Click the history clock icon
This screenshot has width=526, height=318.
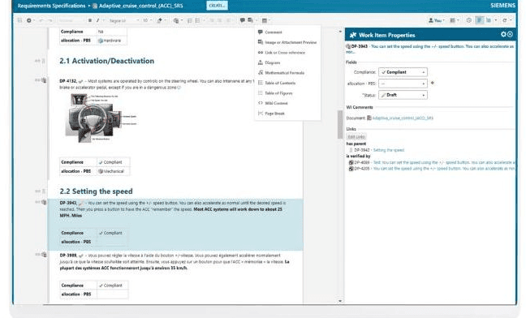pos(469,20)
